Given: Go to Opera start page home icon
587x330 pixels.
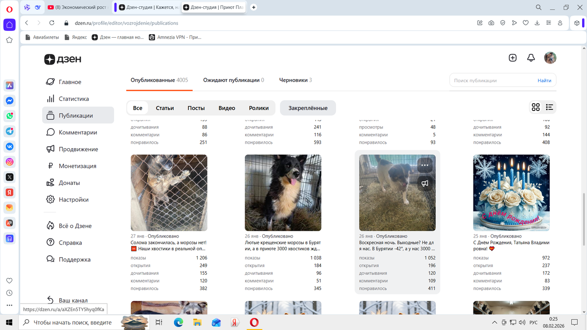Looking at the screenshot, I should [9, 24].
